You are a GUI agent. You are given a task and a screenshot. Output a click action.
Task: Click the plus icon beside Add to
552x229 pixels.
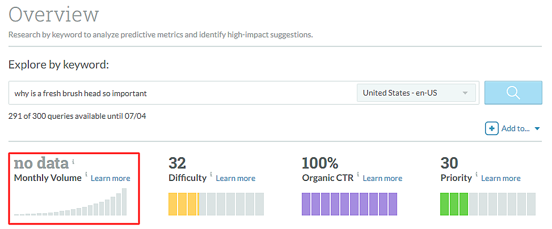pos(492,128)
